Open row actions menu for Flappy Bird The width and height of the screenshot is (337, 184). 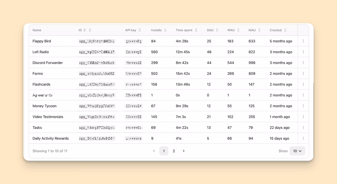point(303,41)
